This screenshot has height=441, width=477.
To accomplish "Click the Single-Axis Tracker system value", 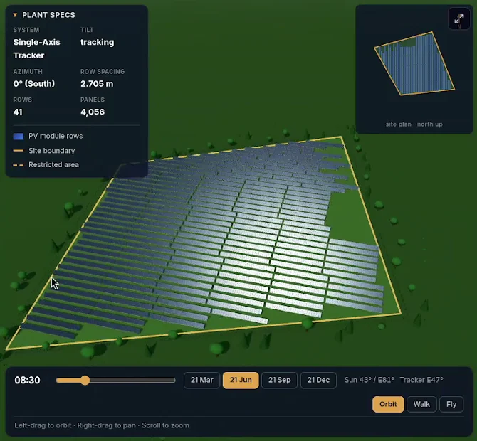I will tap(36, 48).
